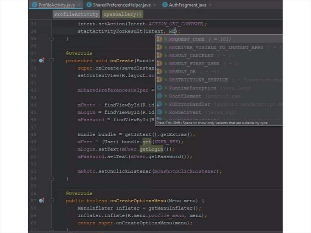Choose RECEIVER_VISIBLE_TO_INSTANT_APPS completion suggestion
Image resolution: width=311 pixels, height=233 pixels.
216,47
